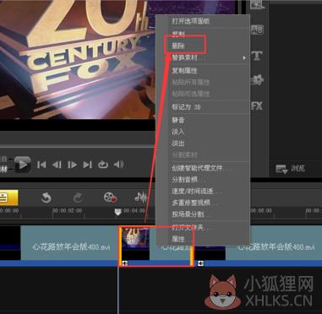Toggle repeat playback loop icon
The height and width of the screenshot is (314, 322).
(x=103, y=165)
